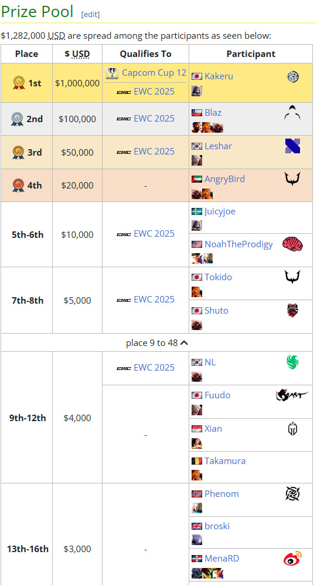Click the red Weibo logo beside MenaRD
This screenshot has width=317, height=585.
point(293,559)
